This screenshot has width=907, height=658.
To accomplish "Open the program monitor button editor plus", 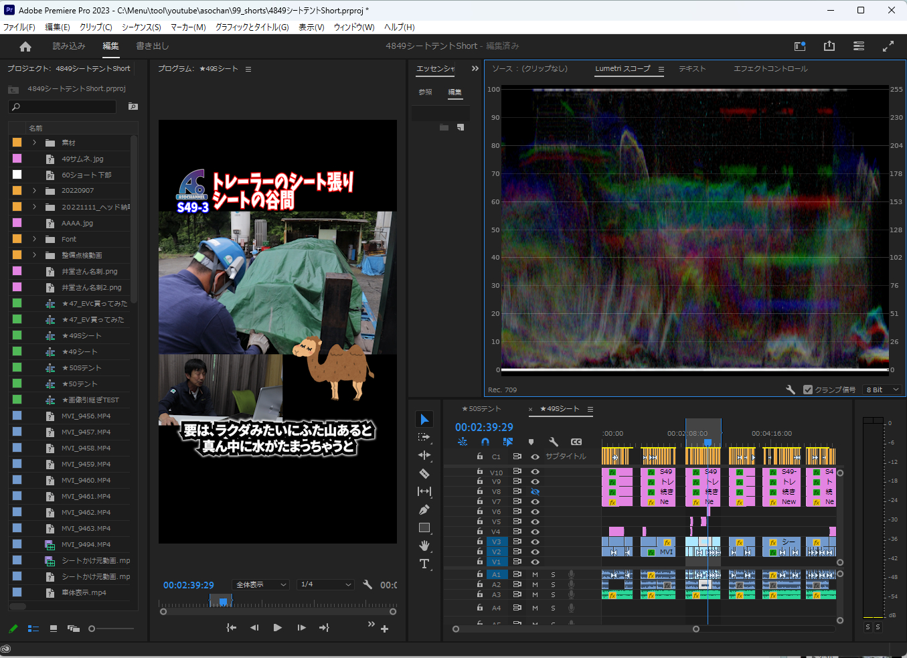I will tap(384, 629).
